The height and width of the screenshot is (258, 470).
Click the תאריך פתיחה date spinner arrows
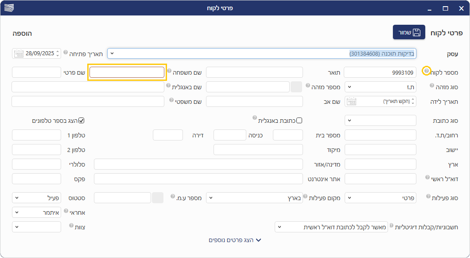click(x=58, y=53)
